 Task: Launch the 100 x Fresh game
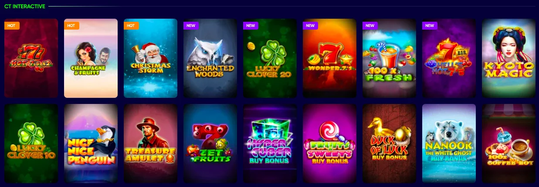point(389,58)
